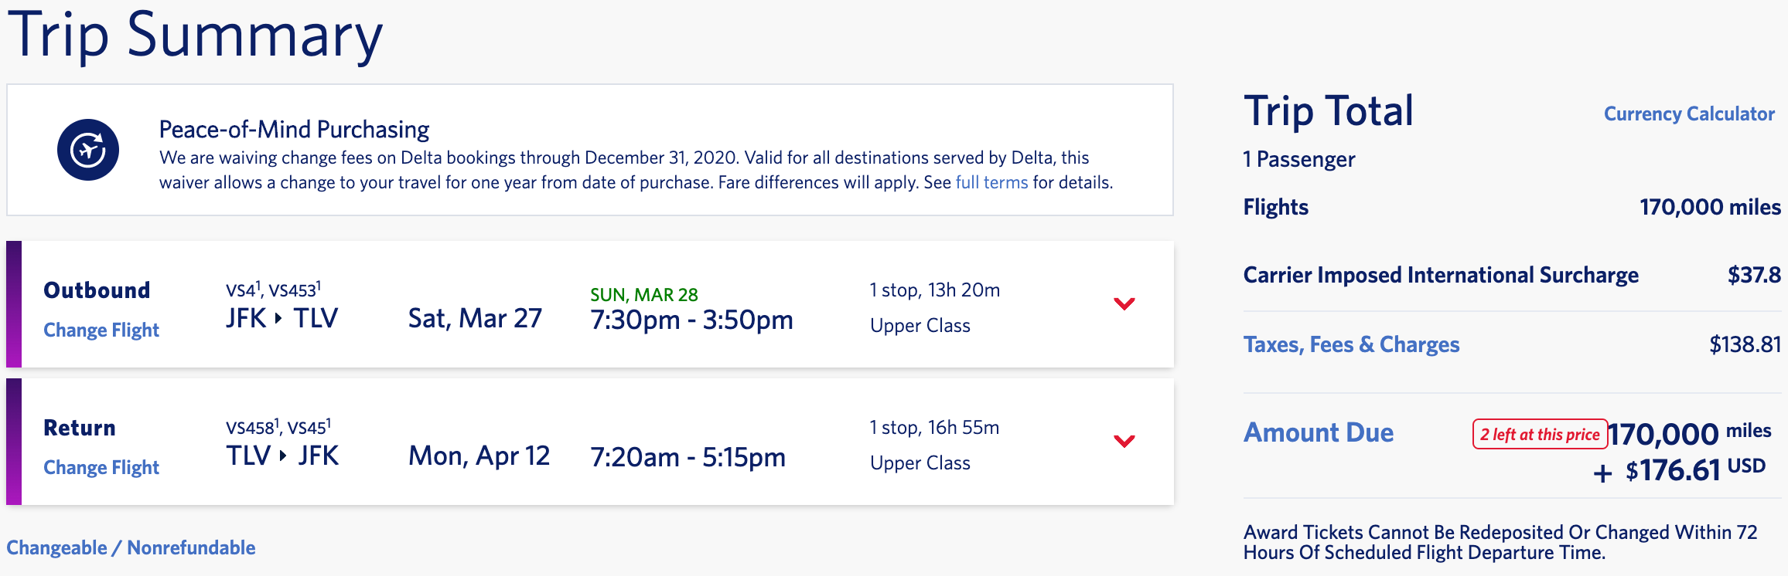Open the full terms link
This screenshot has height=576, width=1788.
[991, 183]
